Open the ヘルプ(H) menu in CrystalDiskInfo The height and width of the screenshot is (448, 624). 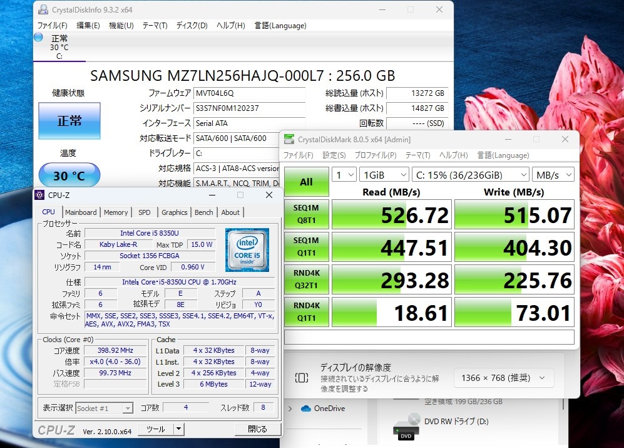point(230,26)
